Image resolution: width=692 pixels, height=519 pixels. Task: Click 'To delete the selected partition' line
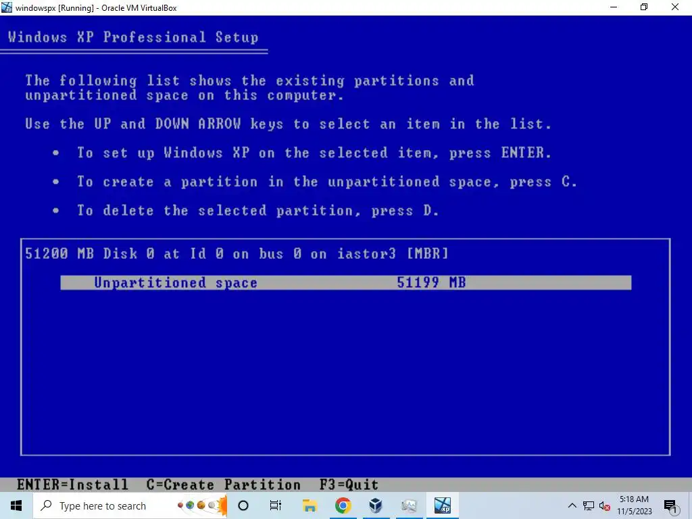pyautogui.click(x=257, y=211)
